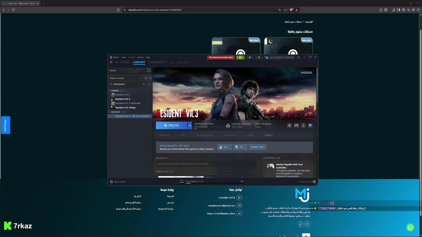The width and height of the screenshot is (422, 237).
Task: Click the activity 'Say something' input field
Action: click(206, 164)
